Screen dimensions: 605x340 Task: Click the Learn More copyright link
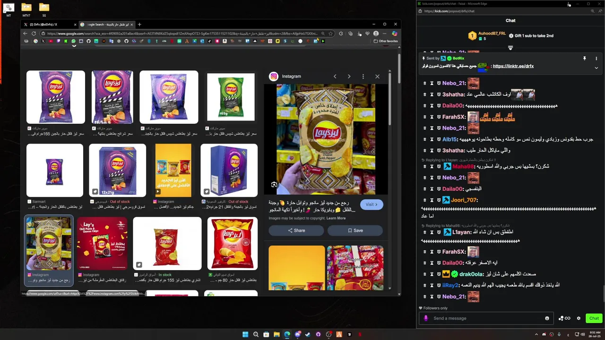336,218
